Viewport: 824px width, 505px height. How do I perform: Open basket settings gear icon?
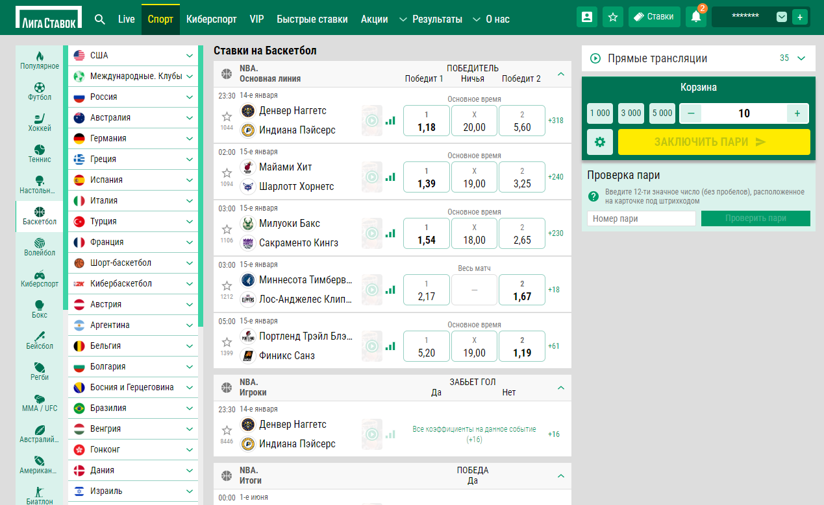(600, 142)
